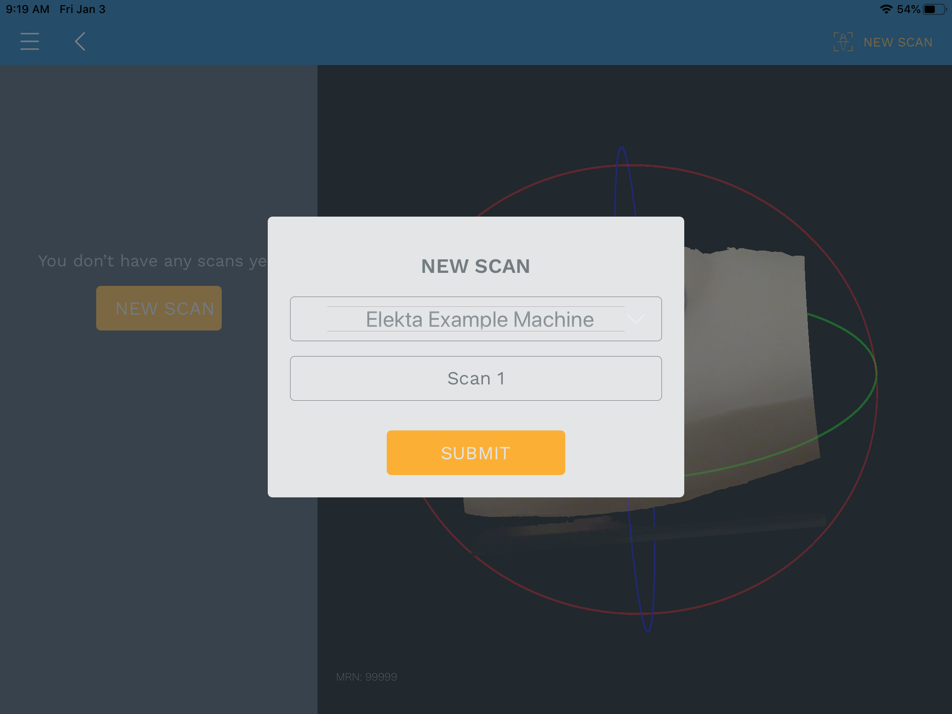Click the NEW SCAN header text
The image size is (952, 714).
898,42
